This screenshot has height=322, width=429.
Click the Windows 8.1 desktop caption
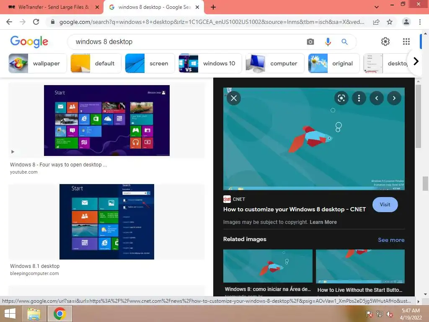35,266
